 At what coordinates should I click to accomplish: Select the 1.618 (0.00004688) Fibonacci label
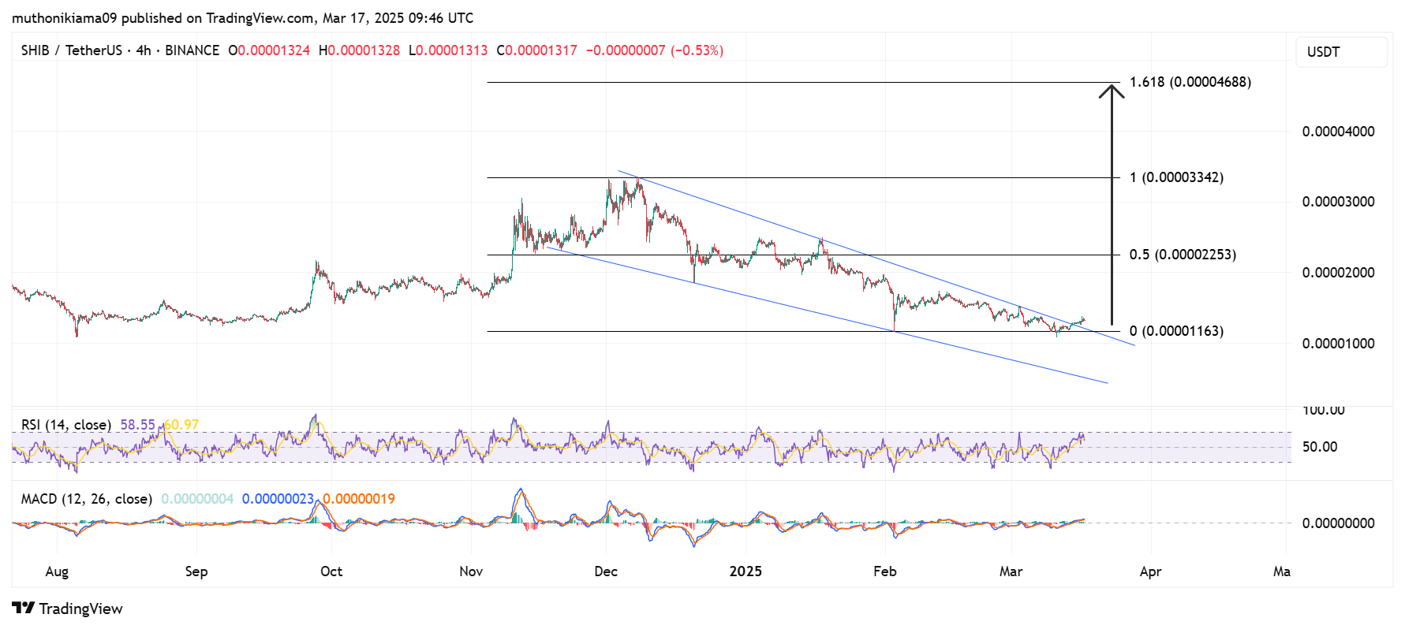pos(1190,82)
